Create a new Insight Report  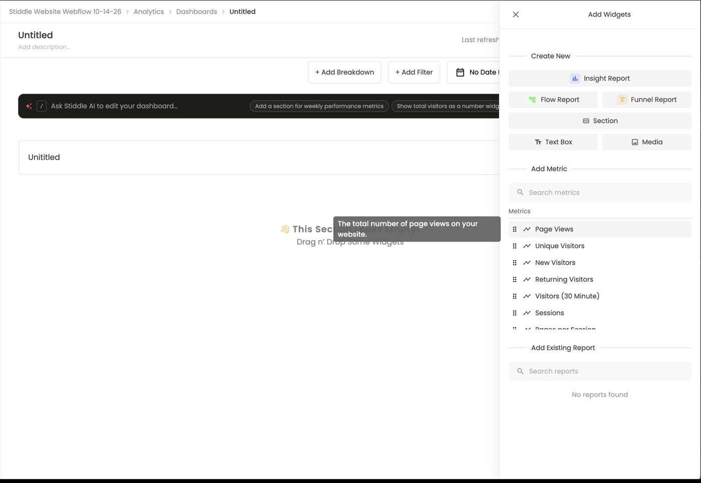600,79
